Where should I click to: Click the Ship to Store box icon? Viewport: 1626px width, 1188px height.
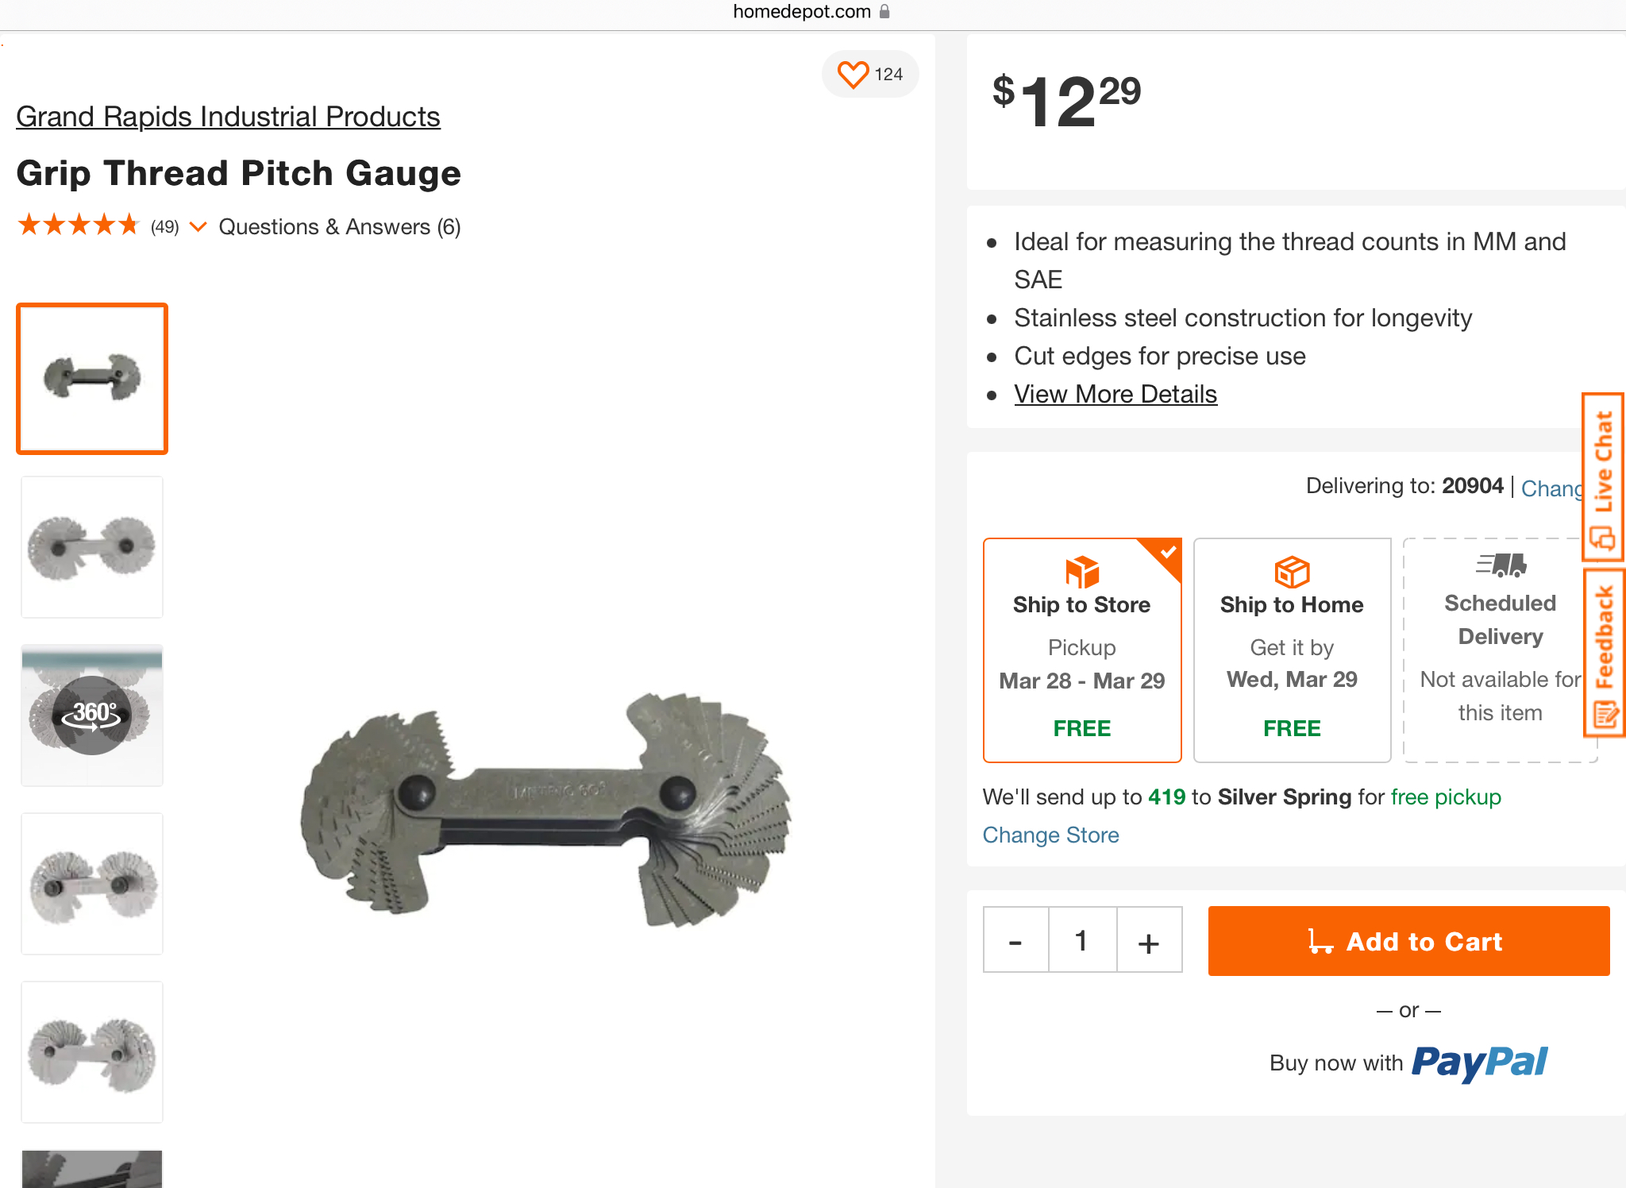click(1081, 572)
